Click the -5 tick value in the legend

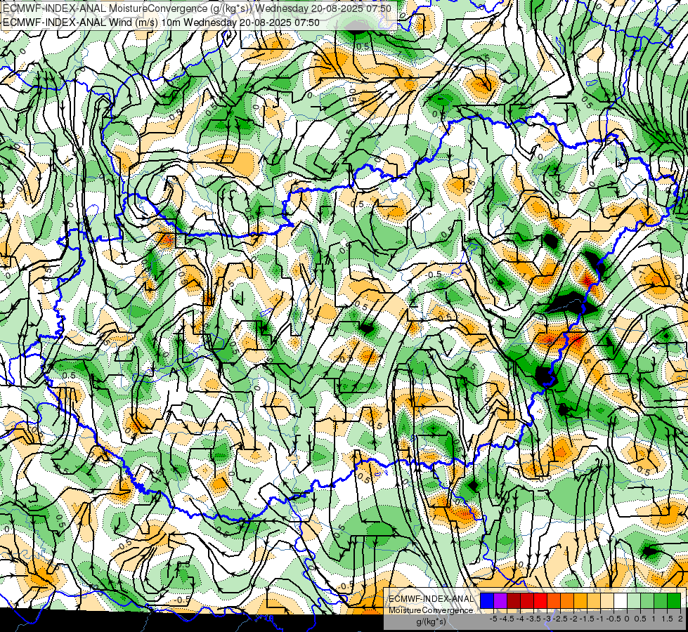click(493, 619)
